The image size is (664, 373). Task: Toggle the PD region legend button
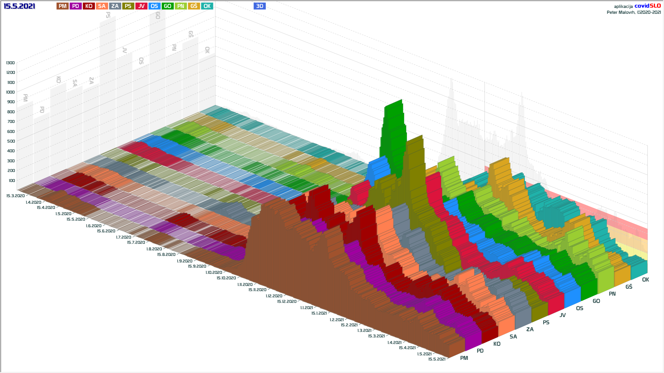(x=75, y=6)
